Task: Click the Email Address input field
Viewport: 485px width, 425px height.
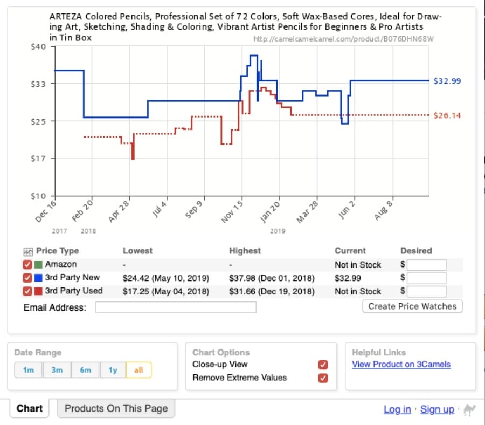Action: [176, 307]
